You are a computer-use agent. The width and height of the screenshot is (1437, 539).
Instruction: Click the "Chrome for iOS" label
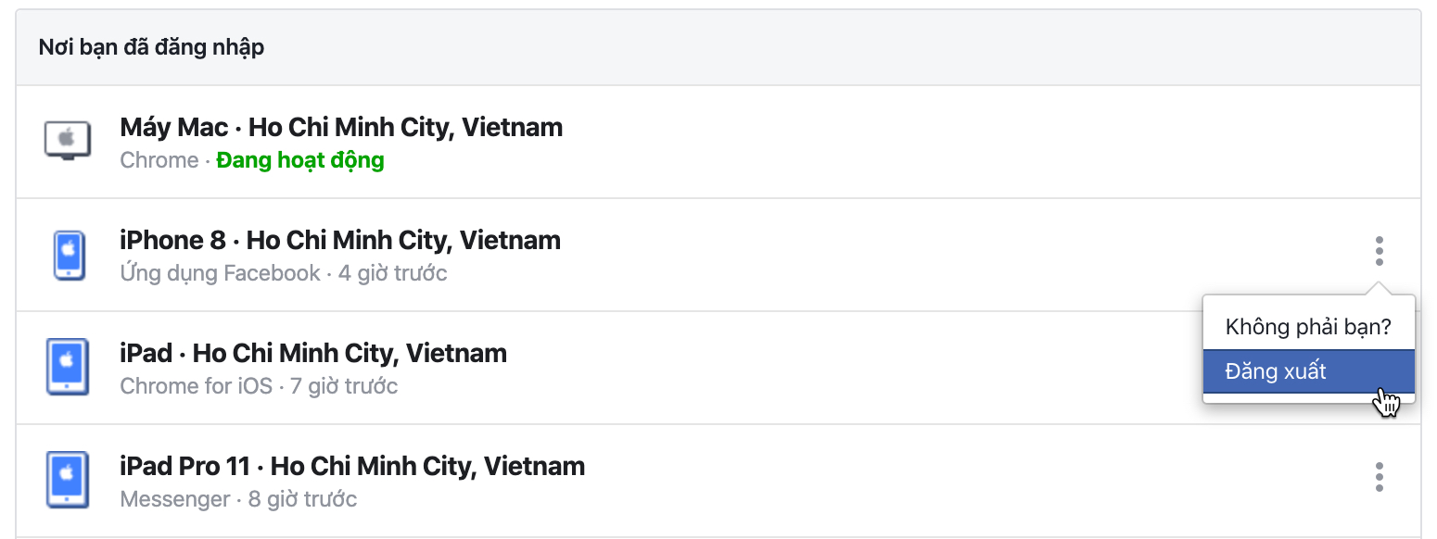(197, 386)
